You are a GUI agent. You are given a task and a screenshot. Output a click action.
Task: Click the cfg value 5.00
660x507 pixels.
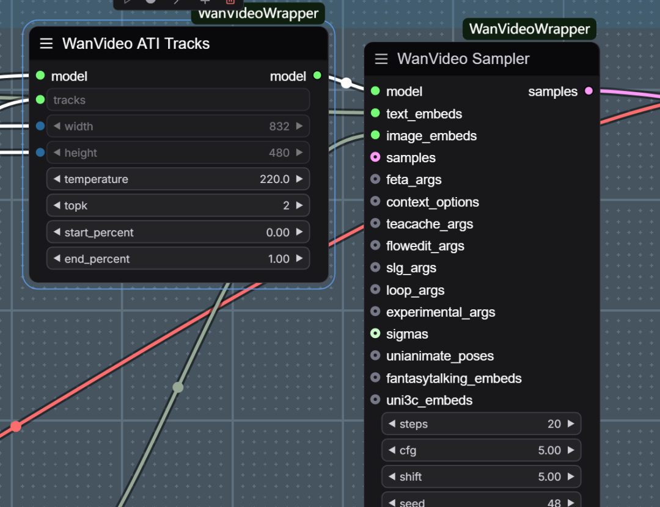point(549,450)
